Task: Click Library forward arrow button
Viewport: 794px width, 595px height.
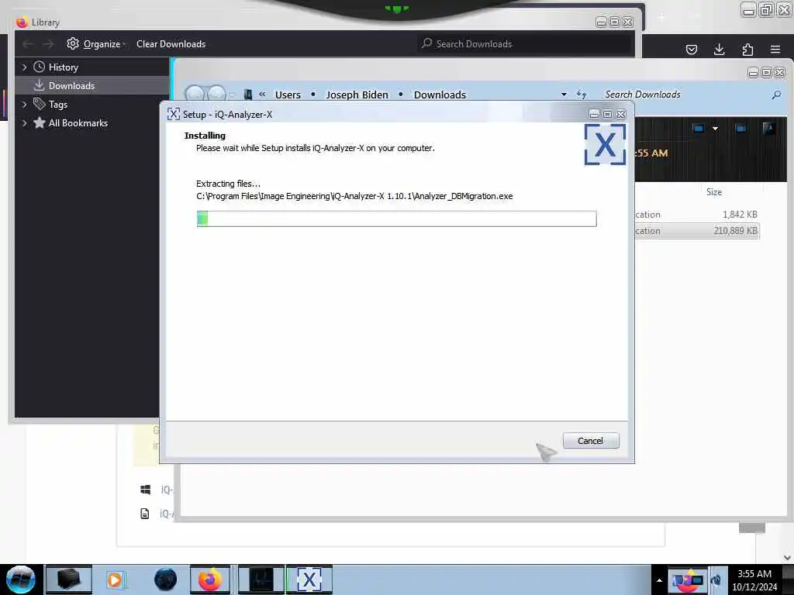Action: 48,44
